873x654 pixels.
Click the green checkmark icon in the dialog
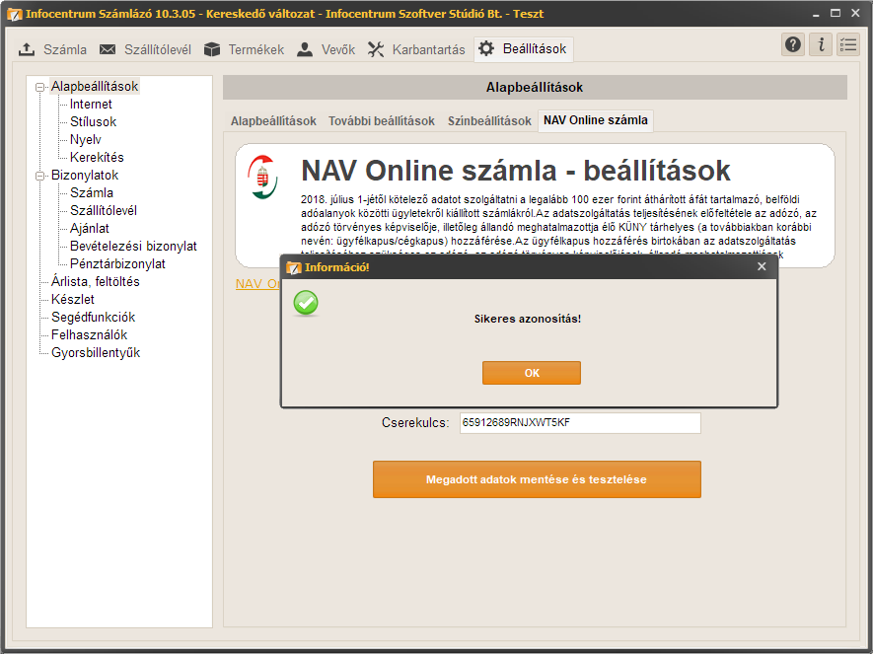tap(306, 304)
